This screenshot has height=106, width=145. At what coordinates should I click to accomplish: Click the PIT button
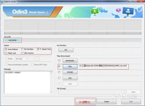(x=66, y=50)
